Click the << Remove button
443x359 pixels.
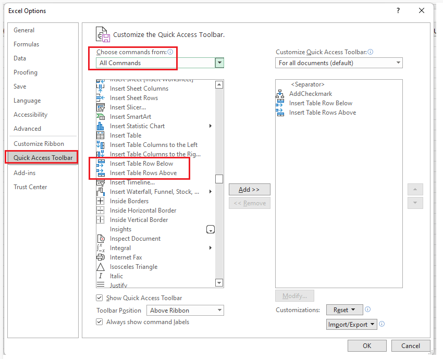pyautogui.click(x=250, y=203)
